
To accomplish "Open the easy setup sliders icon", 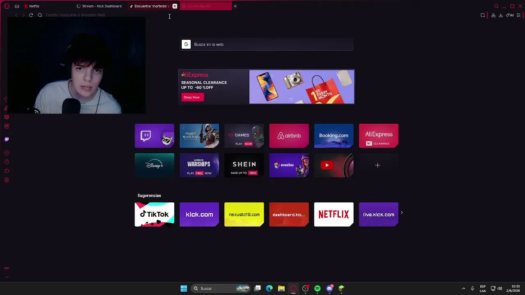I will (x=519, y=15).
